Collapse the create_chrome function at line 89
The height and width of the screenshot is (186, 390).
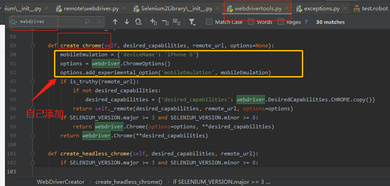point(32,45)
